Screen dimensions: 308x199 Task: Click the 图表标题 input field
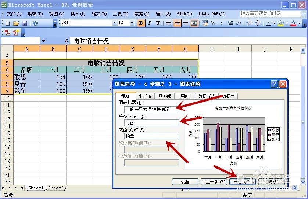click(x=152, y=109)
